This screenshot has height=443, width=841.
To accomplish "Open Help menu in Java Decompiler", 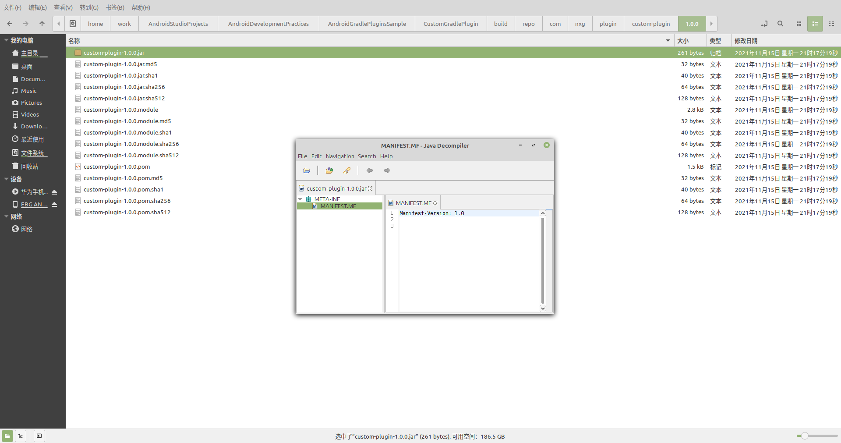I will [x=386, y=156].
